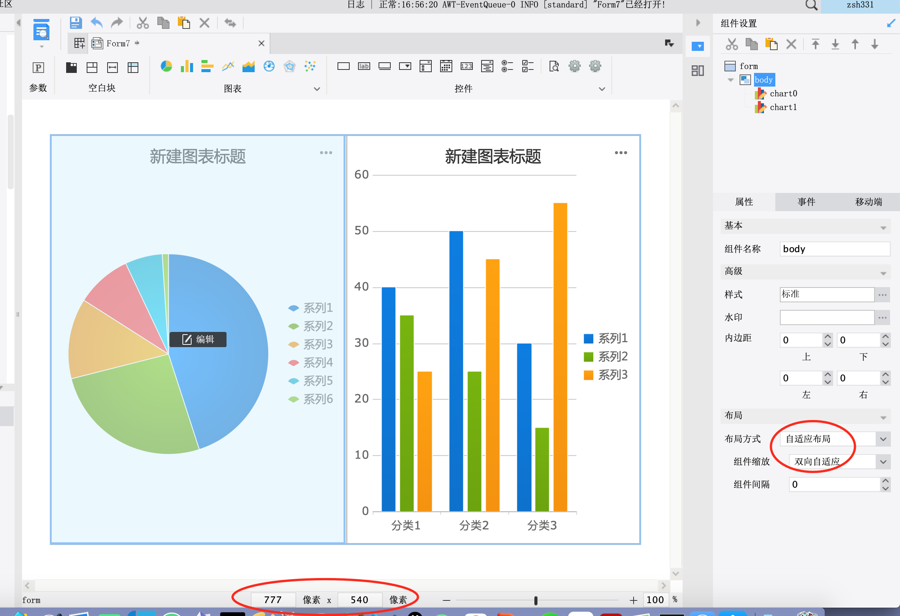Viewport: 900px width, 616px height.
Task: Click the form preview icon in main toolbar
Action: pos(41,30)
